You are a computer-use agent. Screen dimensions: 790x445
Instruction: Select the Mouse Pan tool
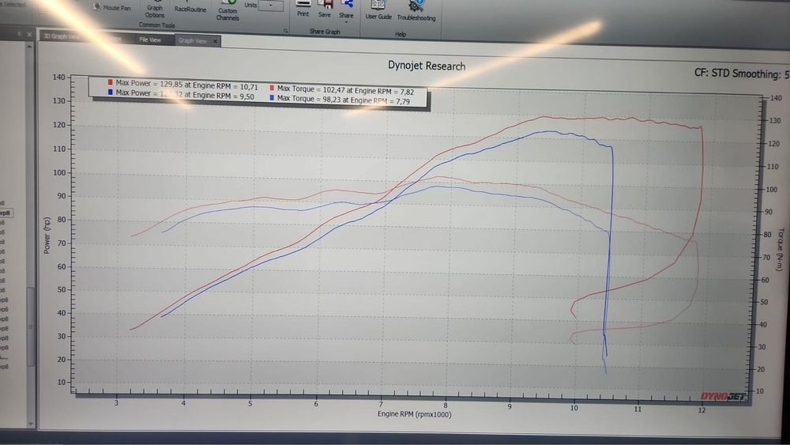pos(112,8)
